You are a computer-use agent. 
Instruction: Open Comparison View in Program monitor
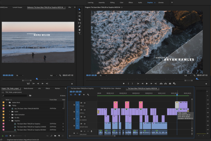point(175,84)
